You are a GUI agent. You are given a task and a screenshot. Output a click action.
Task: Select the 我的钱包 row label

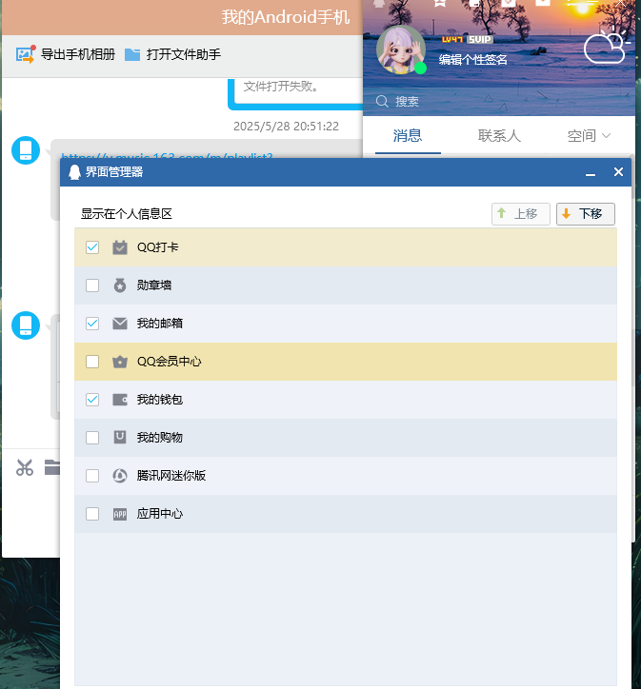(160, 400)
